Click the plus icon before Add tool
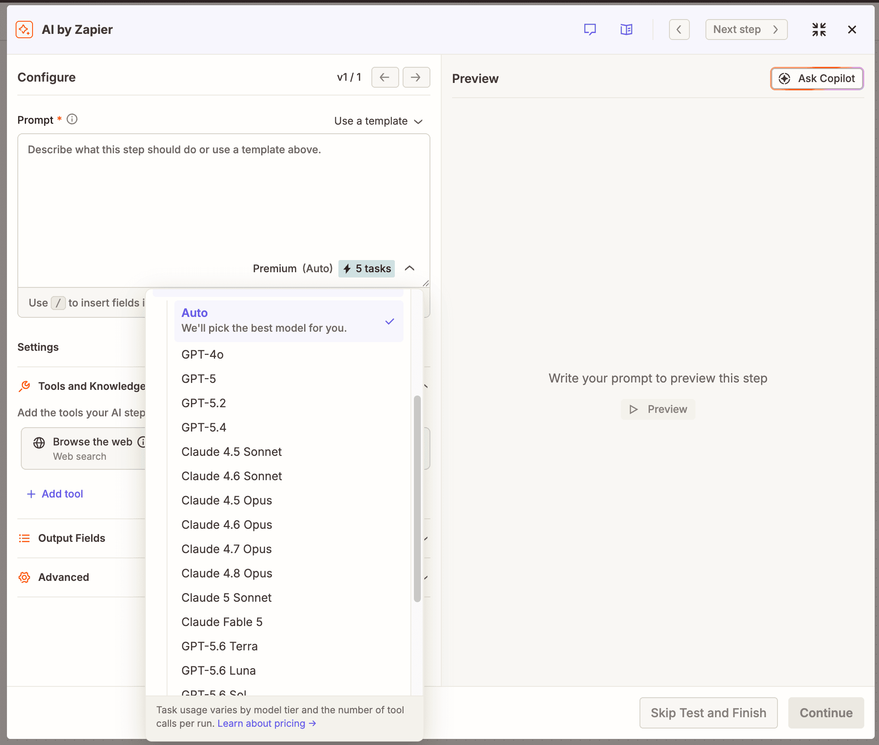The width and height of the screenshot is (879, 745). (31, 494)
